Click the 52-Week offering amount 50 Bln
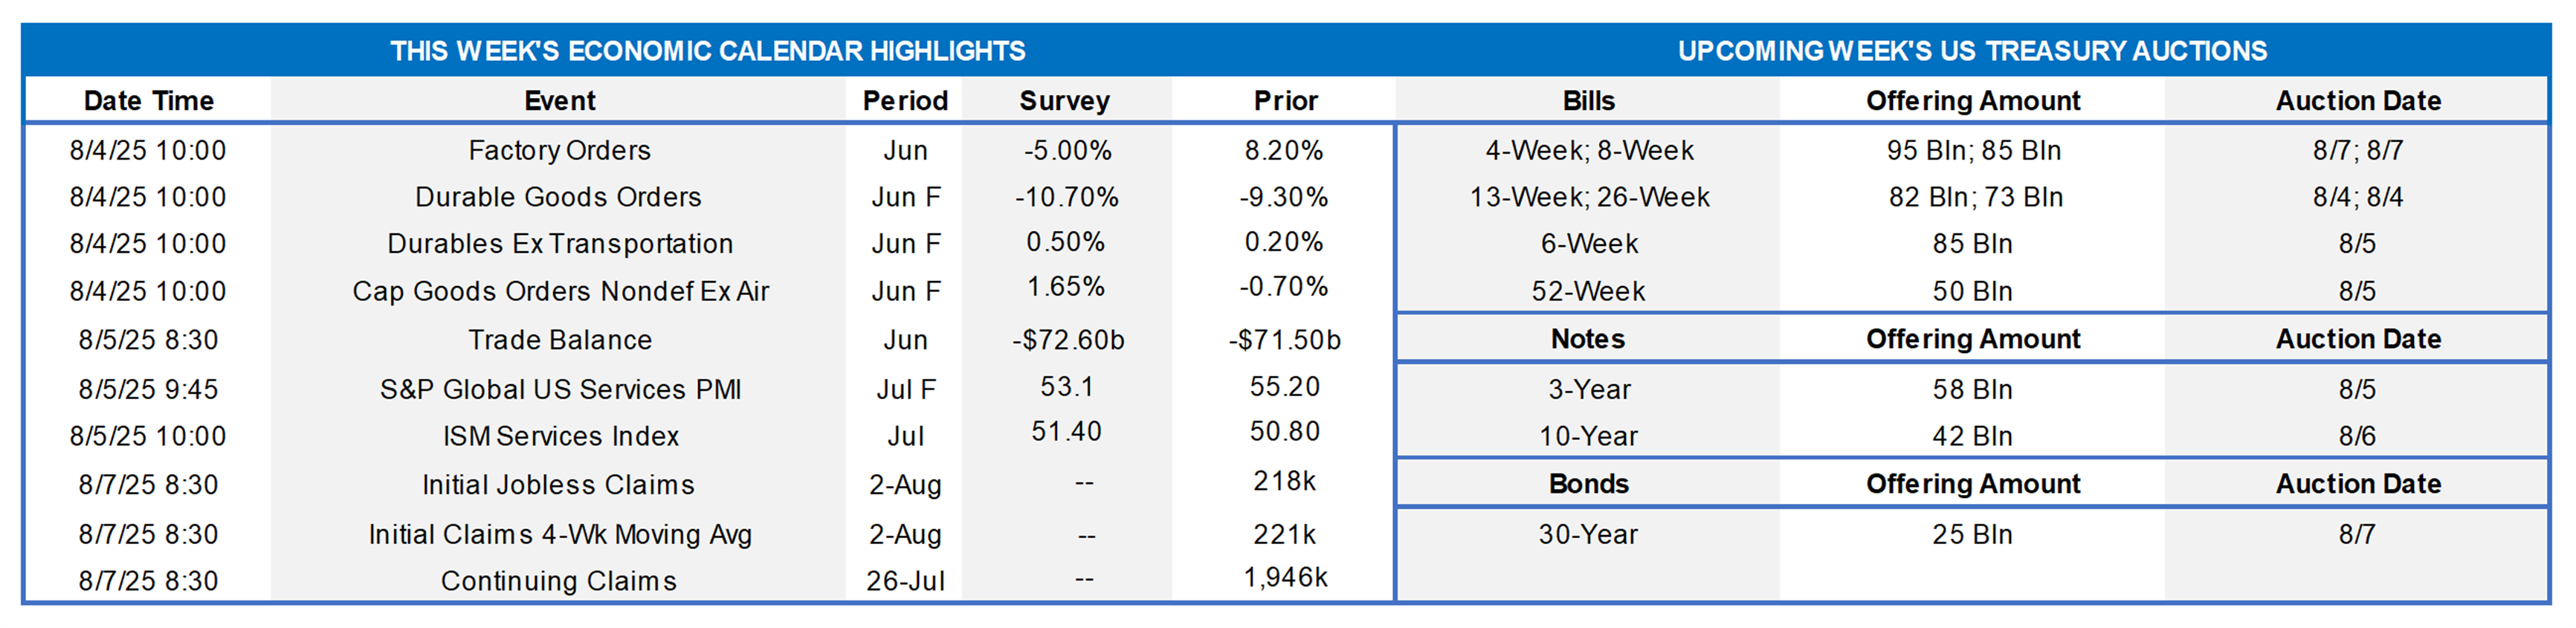The width and height of the screenshot is (2576, 628). [x=1972, y=291]
